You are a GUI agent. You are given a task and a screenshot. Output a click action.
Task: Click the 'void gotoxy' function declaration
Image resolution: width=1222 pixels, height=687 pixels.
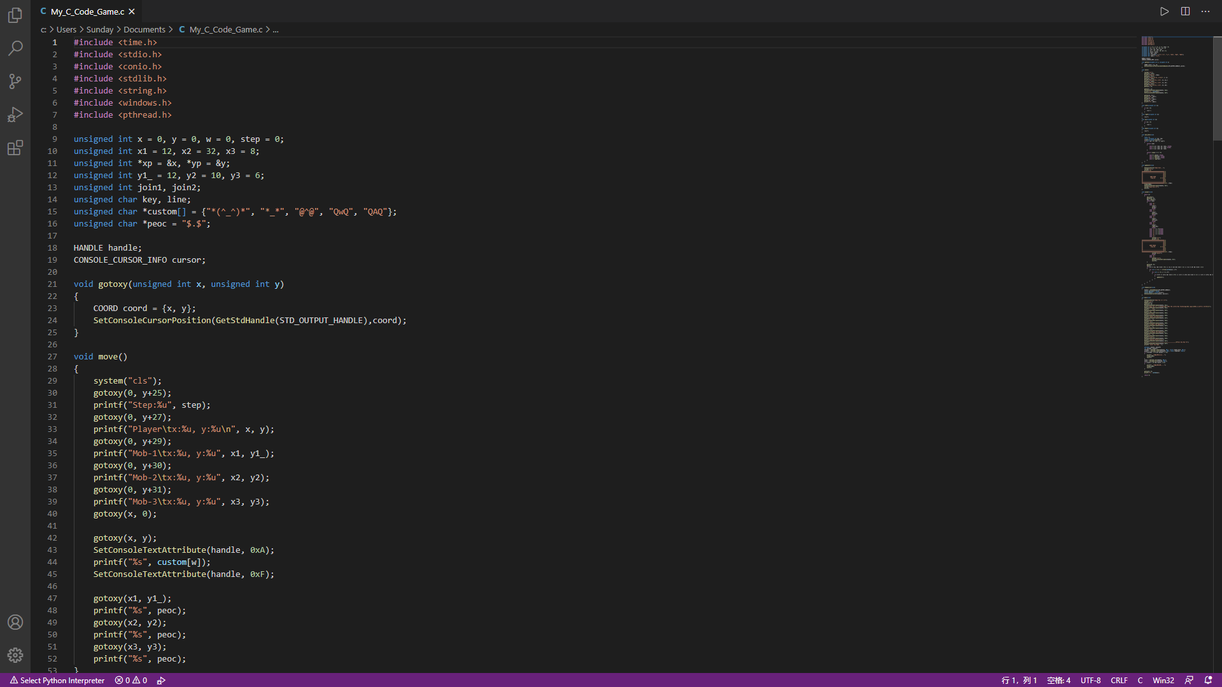pos(179,284)
